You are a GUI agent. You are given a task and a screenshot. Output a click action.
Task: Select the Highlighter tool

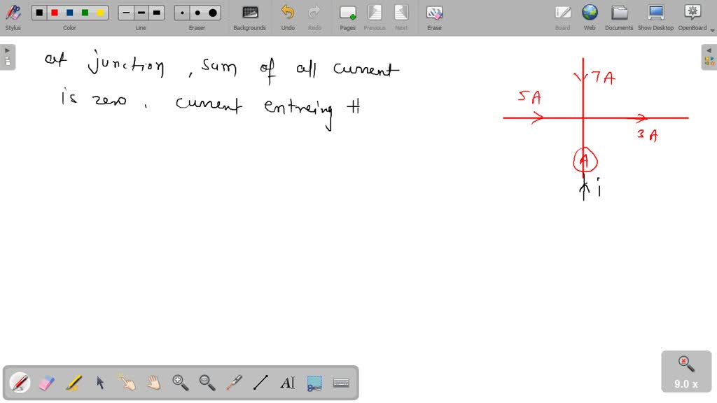(73, 382)
